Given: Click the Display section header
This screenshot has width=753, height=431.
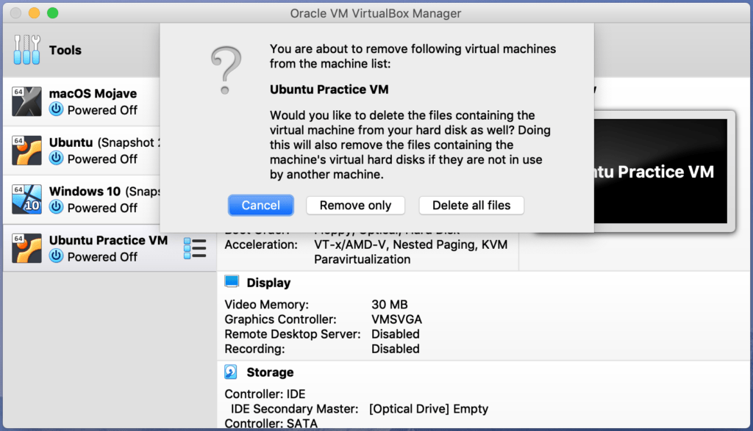Looking at the screenshot, I should pos(268,283).
